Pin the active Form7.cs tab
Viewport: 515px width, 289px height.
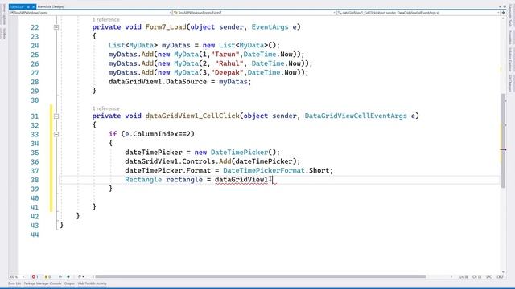tap(28, 6)
